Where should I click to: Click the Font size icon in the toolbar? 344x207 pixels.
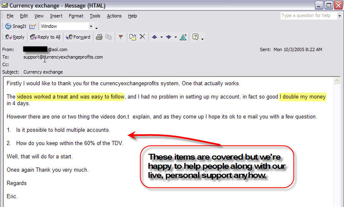coord(183,37)
